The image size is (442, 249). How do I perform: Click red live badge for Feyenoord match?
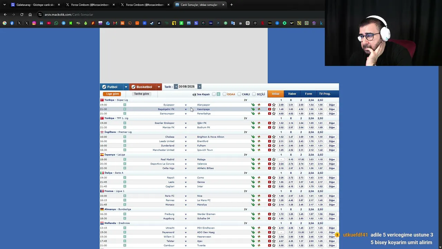click(269, 232)
